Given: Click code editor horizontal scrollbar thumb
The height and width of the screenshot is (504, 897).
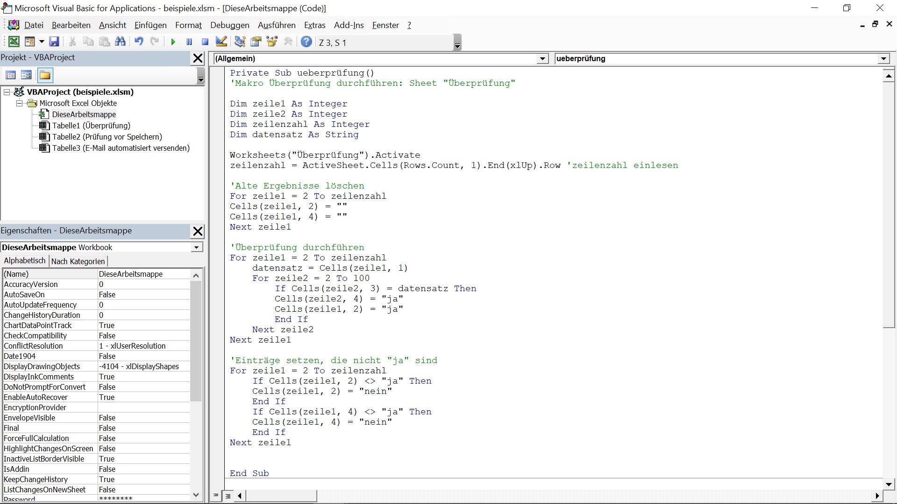Looking at the screenshot, I should [281, 496].
